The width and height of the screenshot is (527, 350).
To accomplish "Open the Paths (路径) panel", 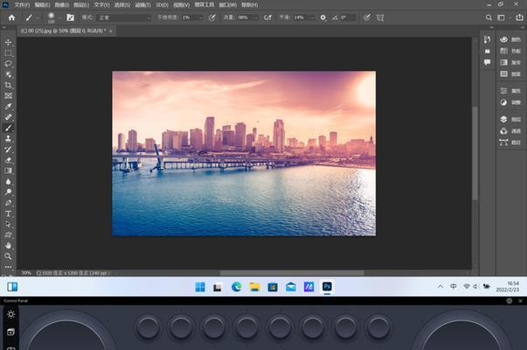I will (510, 143).
